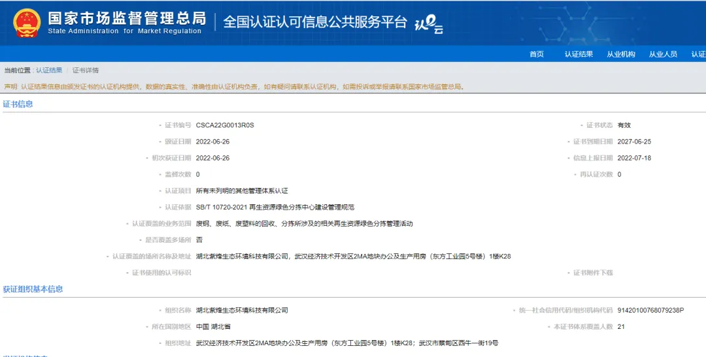706x357 pixels.
Task: Select business scope text 废钢、废纸、废塑料
Action: [x=305, y=223]
